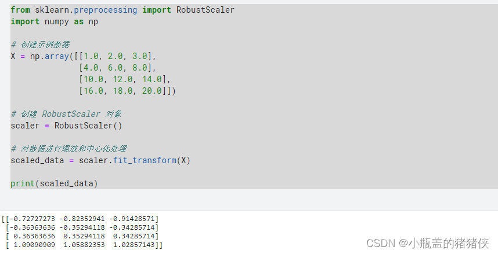
Task: Click the array row [4.0, 6.0, 8.0]
Action: [117, 68]
